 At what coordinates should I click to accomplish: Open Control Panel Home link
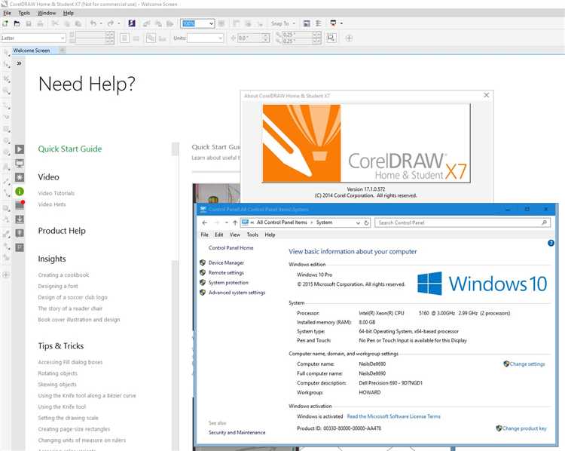[x=231, y=248]
